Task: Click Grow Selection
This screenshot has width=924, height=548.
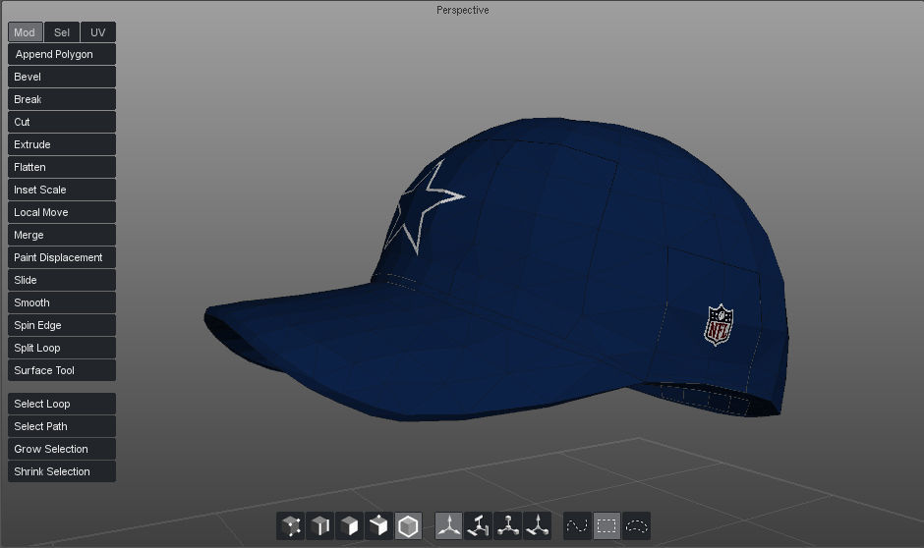Action: pos(62,449)
